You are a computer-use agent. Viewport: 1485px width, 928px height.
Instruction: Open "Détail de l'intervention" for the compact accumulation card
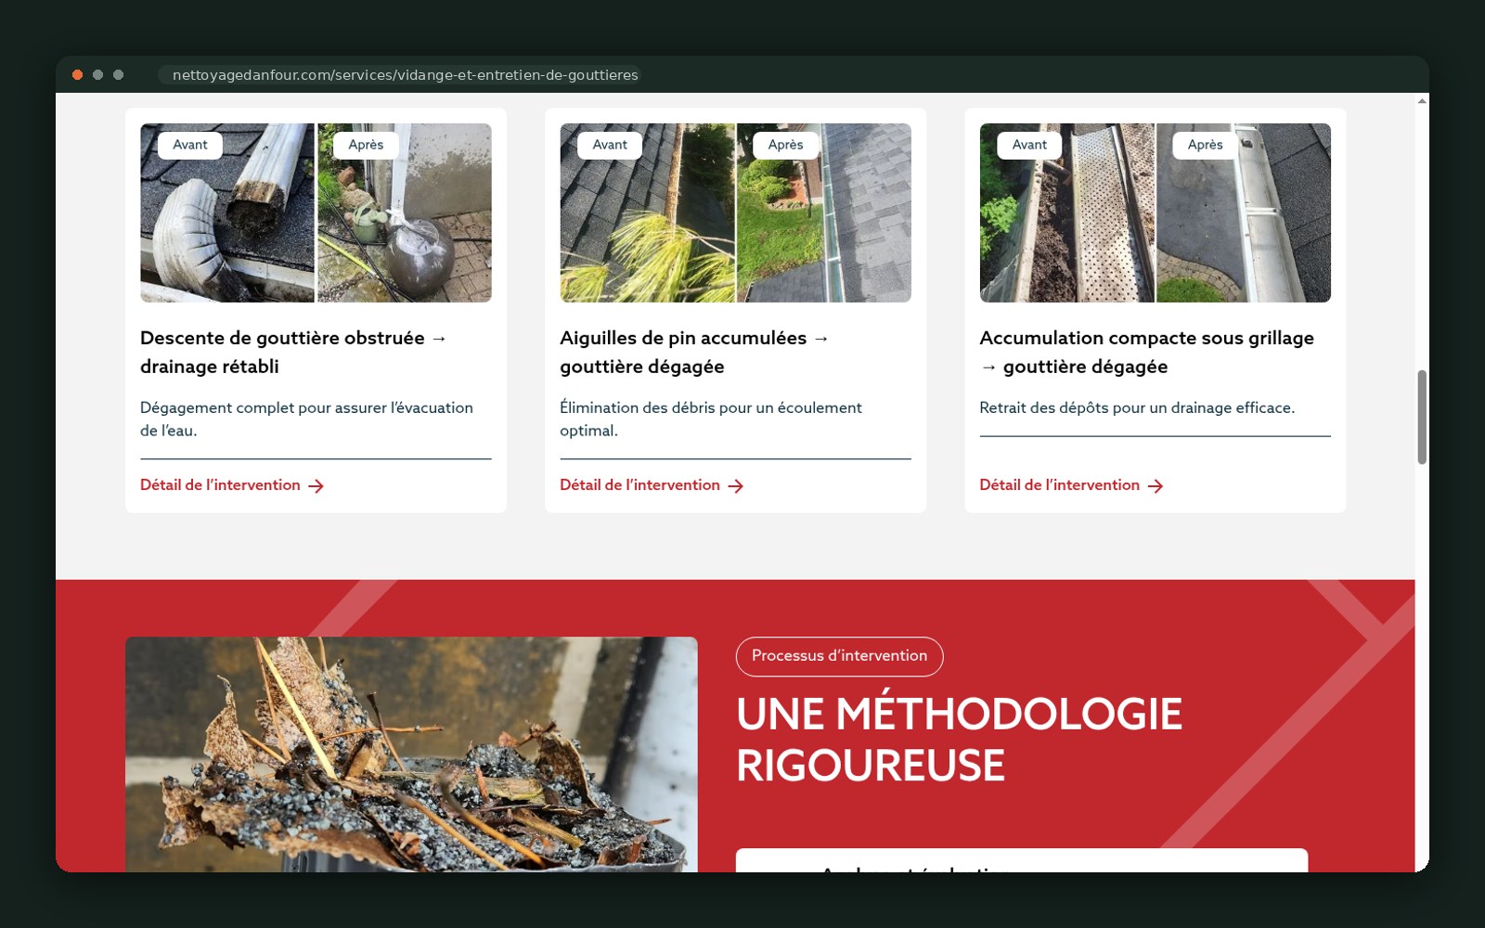pyautogui.click(x=1059, y=485)
